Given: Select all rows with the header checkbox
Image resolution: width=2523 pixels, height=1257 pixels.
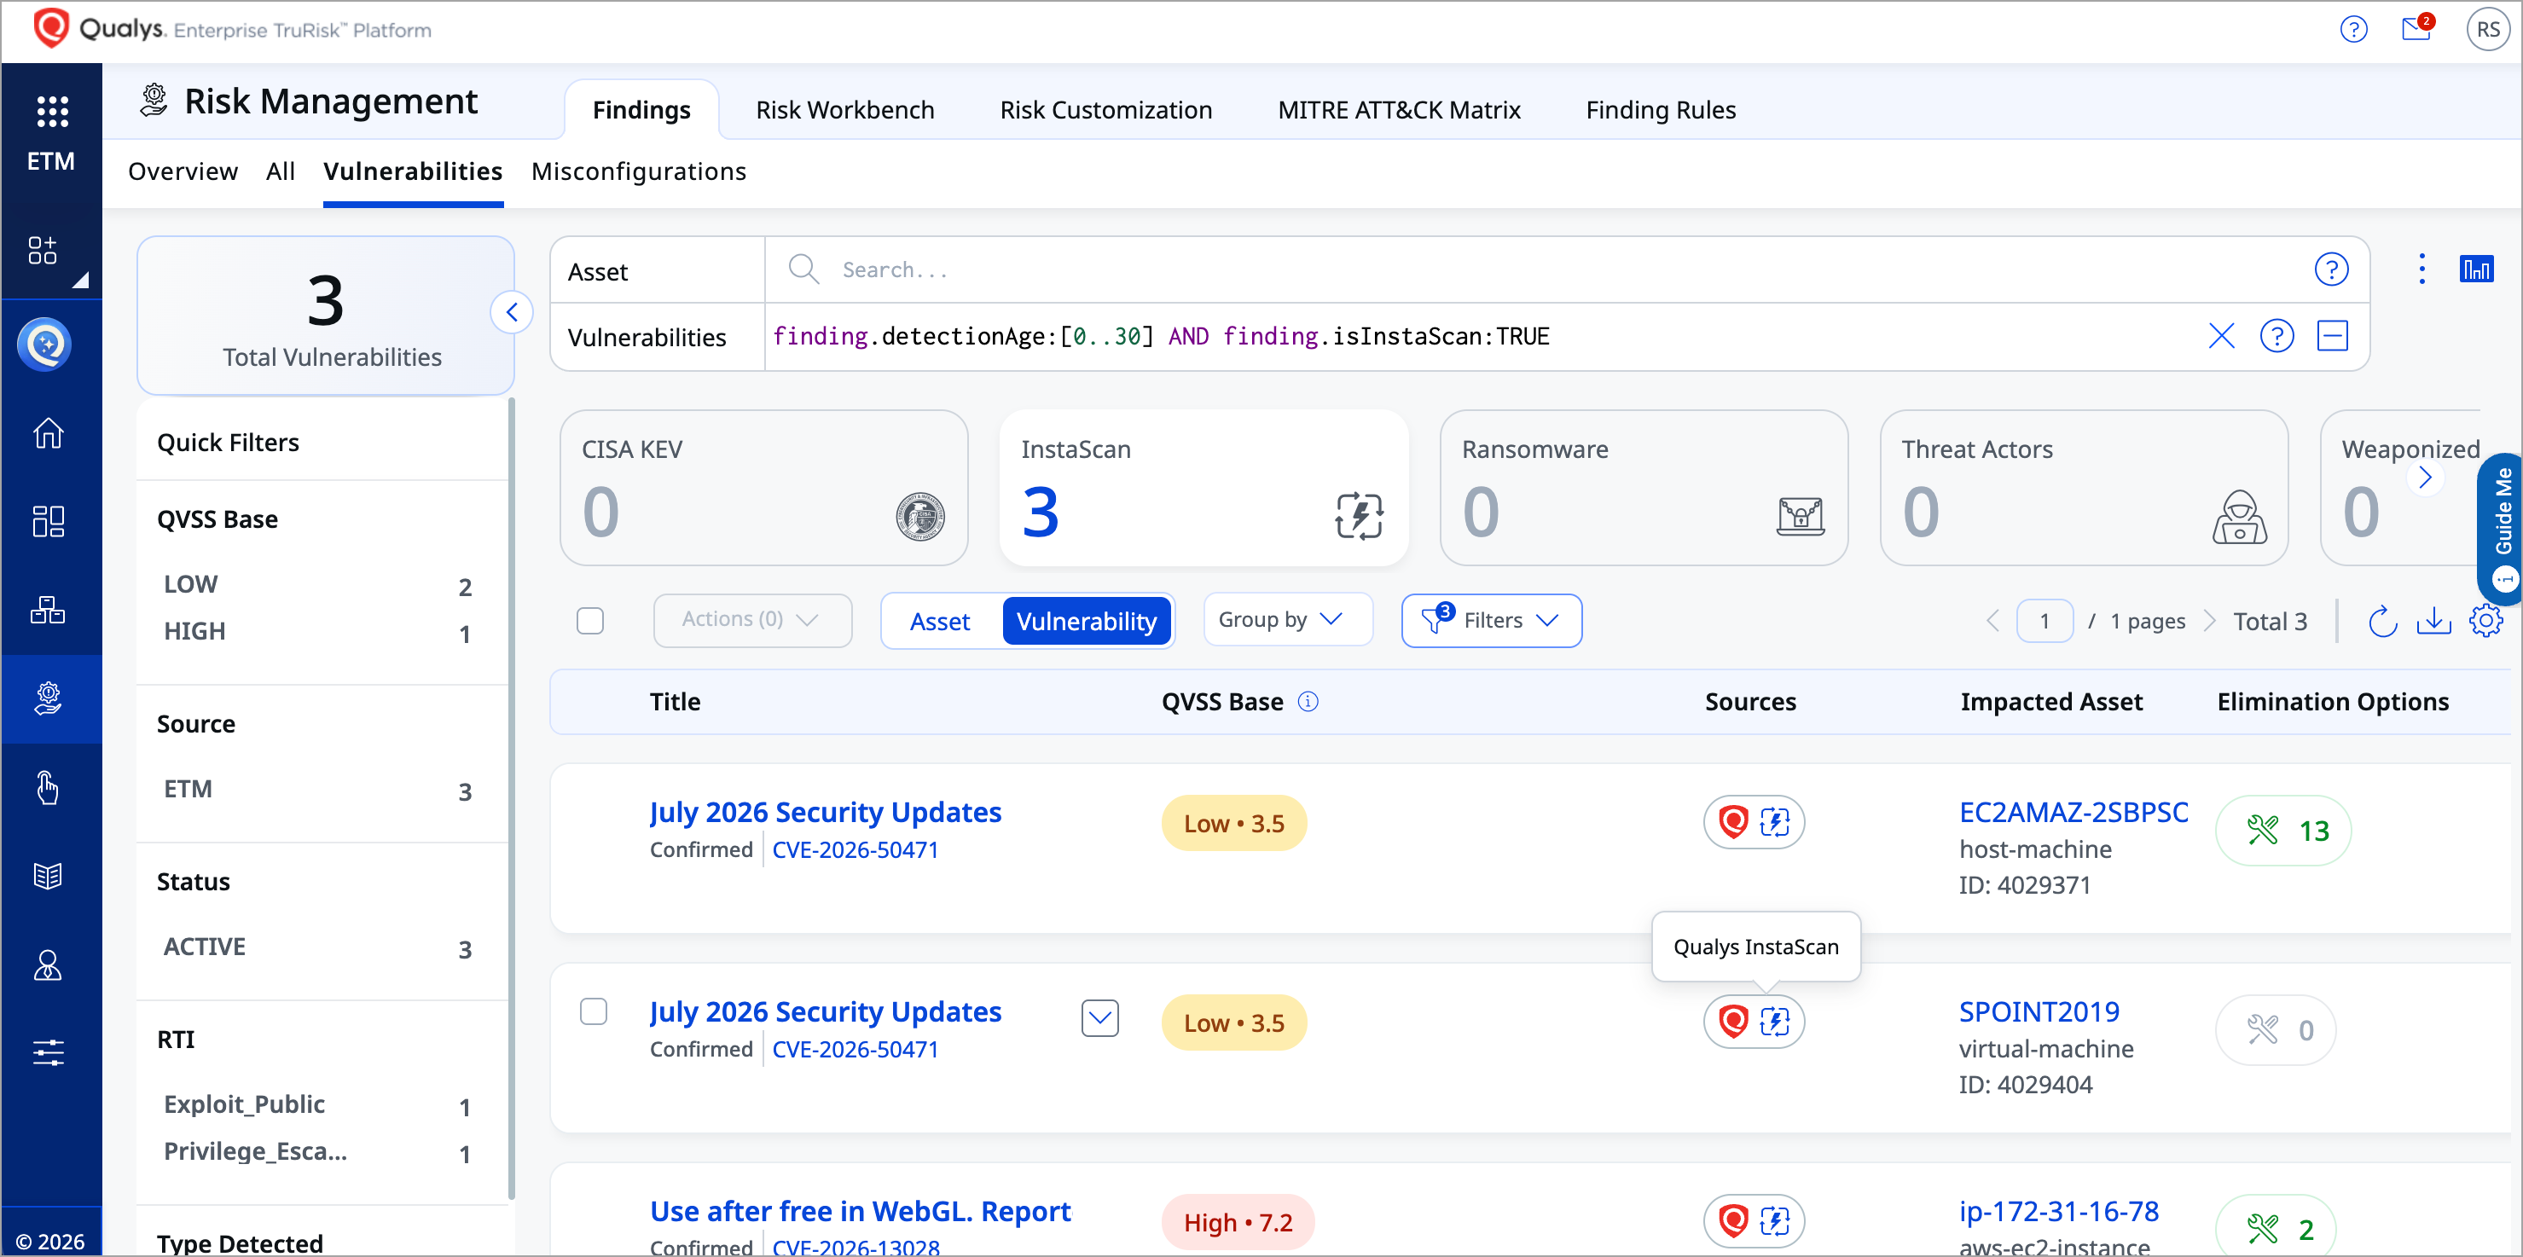Looking at the screenshot, I should click(590, 621).
